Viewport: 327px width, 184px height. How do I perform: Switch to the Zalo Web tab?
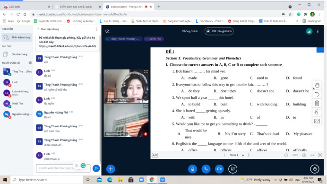point(26,7)
